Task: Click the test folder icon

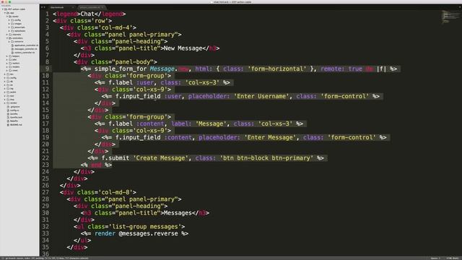Action: pyautogui.click(x=8, y=96)
